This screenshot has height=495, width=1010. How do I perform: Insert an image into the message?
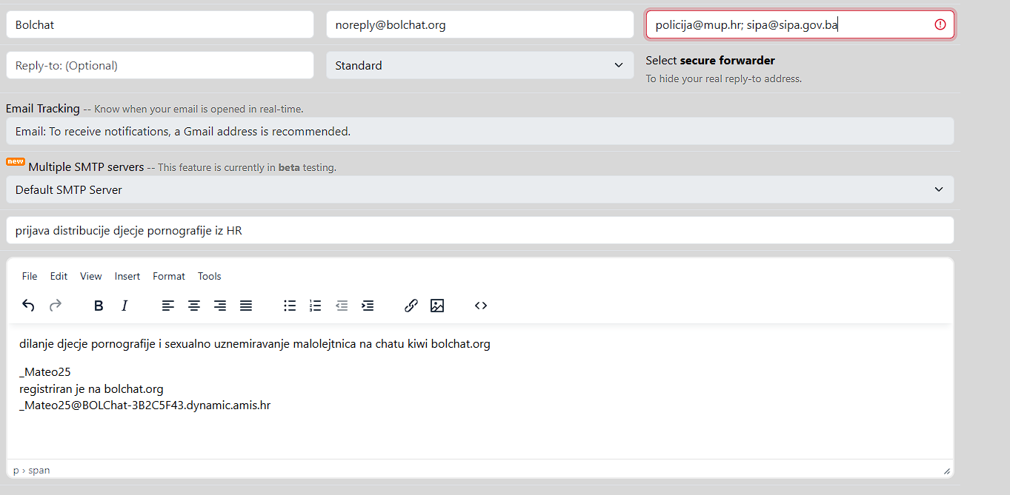point(437,306)
